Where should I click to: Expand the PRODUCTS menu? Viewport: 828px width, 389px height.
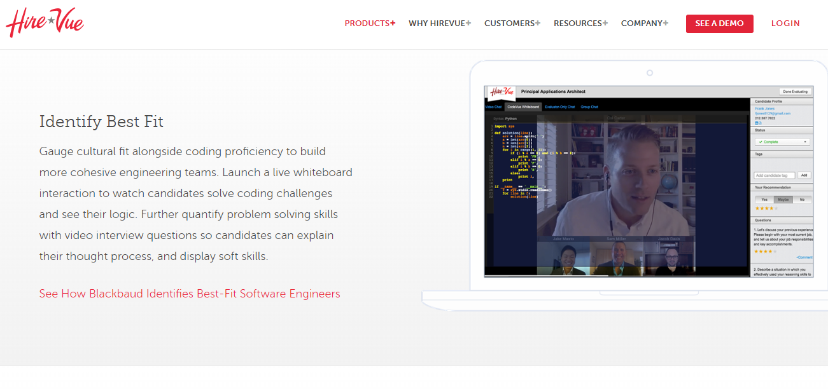tap(370, 24)
